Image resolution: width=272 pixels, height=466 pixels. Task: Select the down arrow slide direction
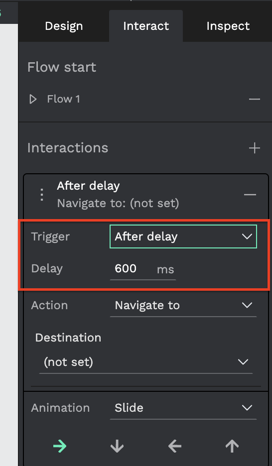pyautogui.click(x=117, y=446)
